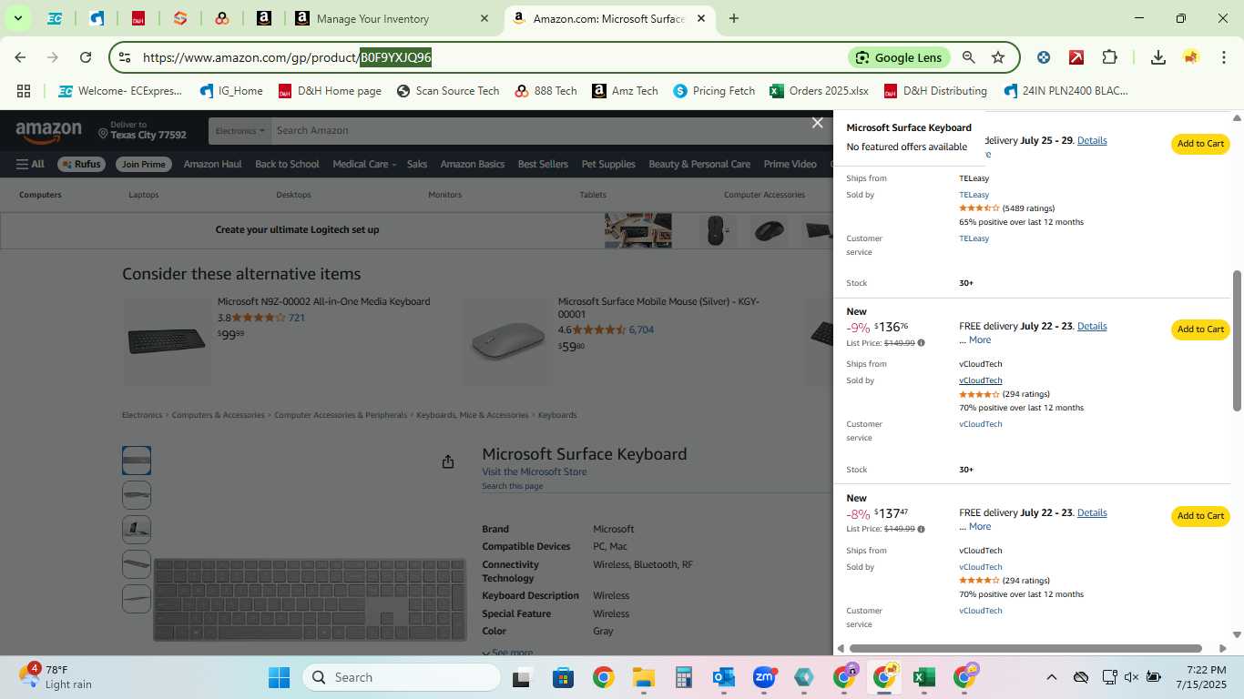Add $136.76 vCloudTech offer to cart

[1199, 329]
